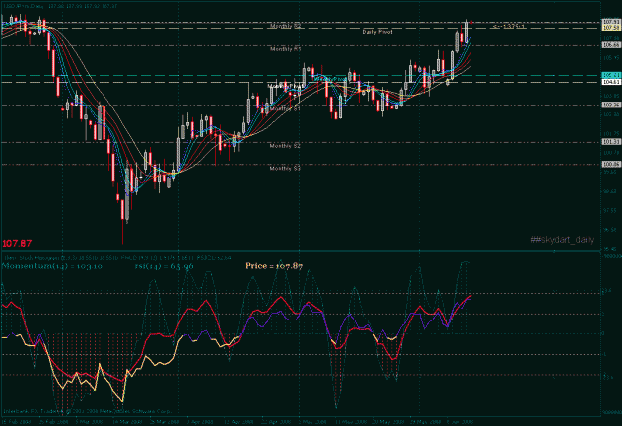Click the 106.68 price level tag

pos(611,45)
